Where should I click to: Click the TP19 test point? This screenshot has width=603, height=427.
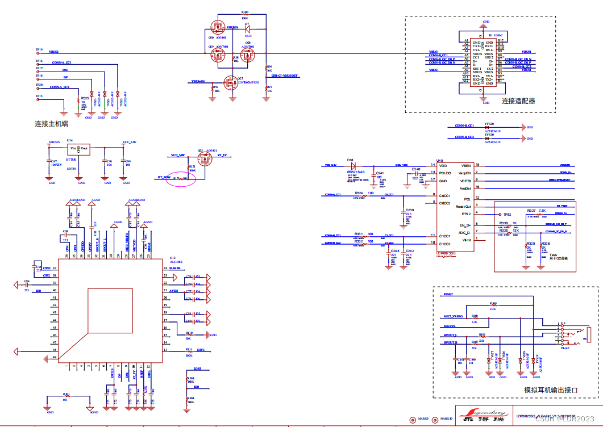point(38,52)
